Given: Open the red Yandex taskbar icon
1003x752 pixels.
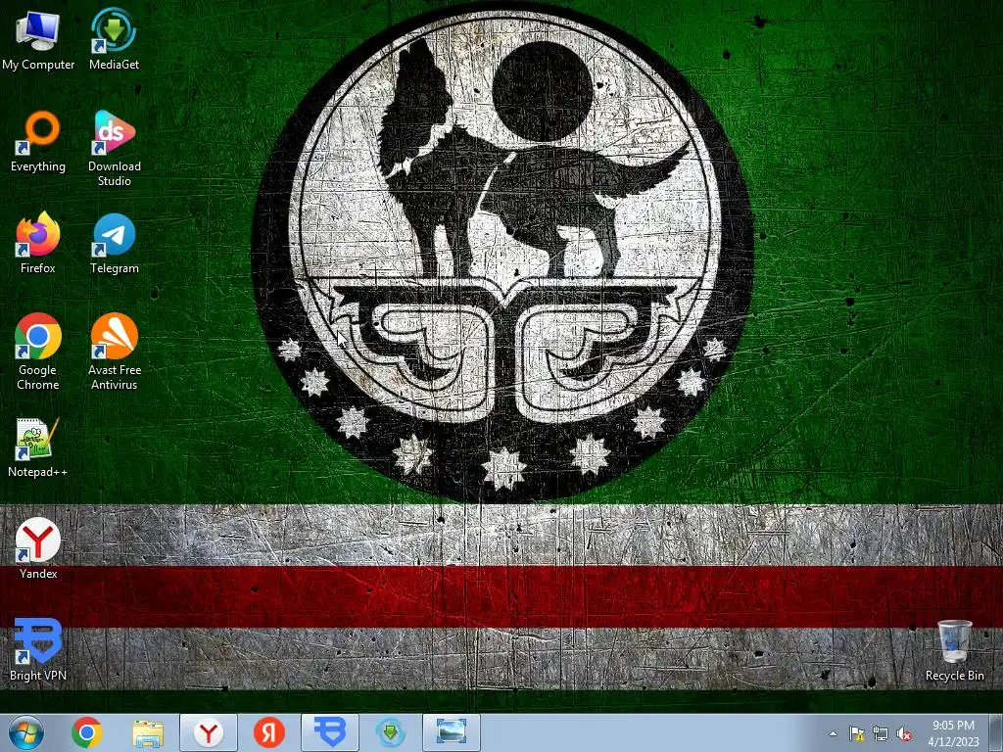Looking at the screenshot, I should pyautogui.click(x=269, y=732).
